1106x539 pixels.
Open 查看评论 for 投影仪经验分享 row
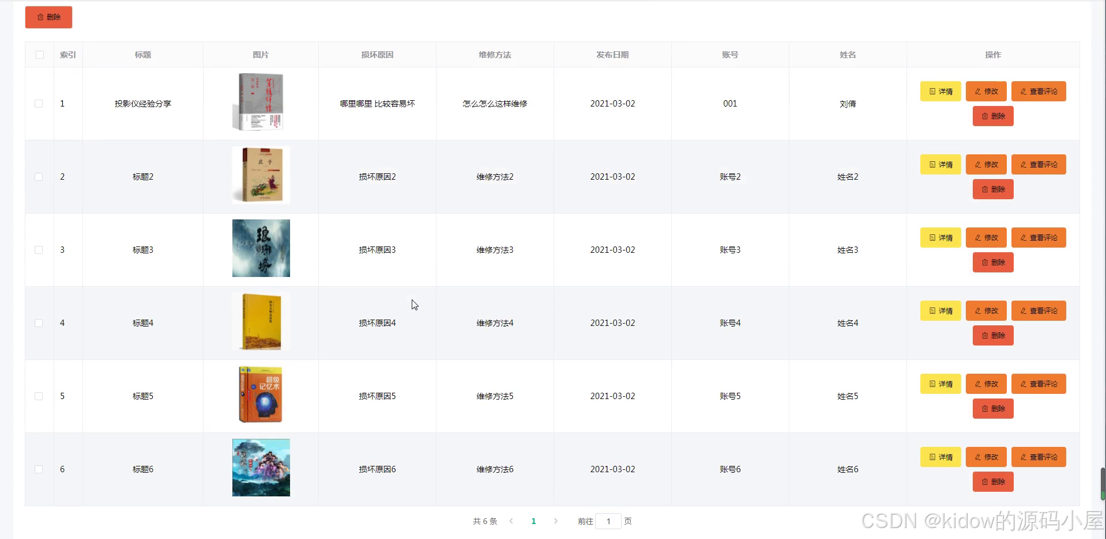pos(1039,91)
